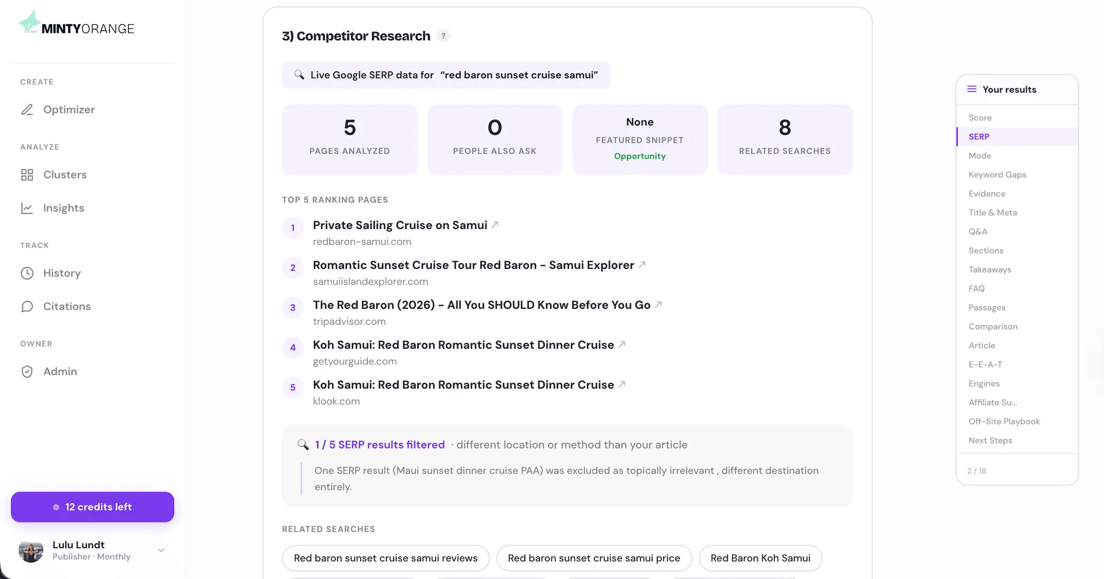Click the redbaron-samui.com domain text

click(362, 242)
